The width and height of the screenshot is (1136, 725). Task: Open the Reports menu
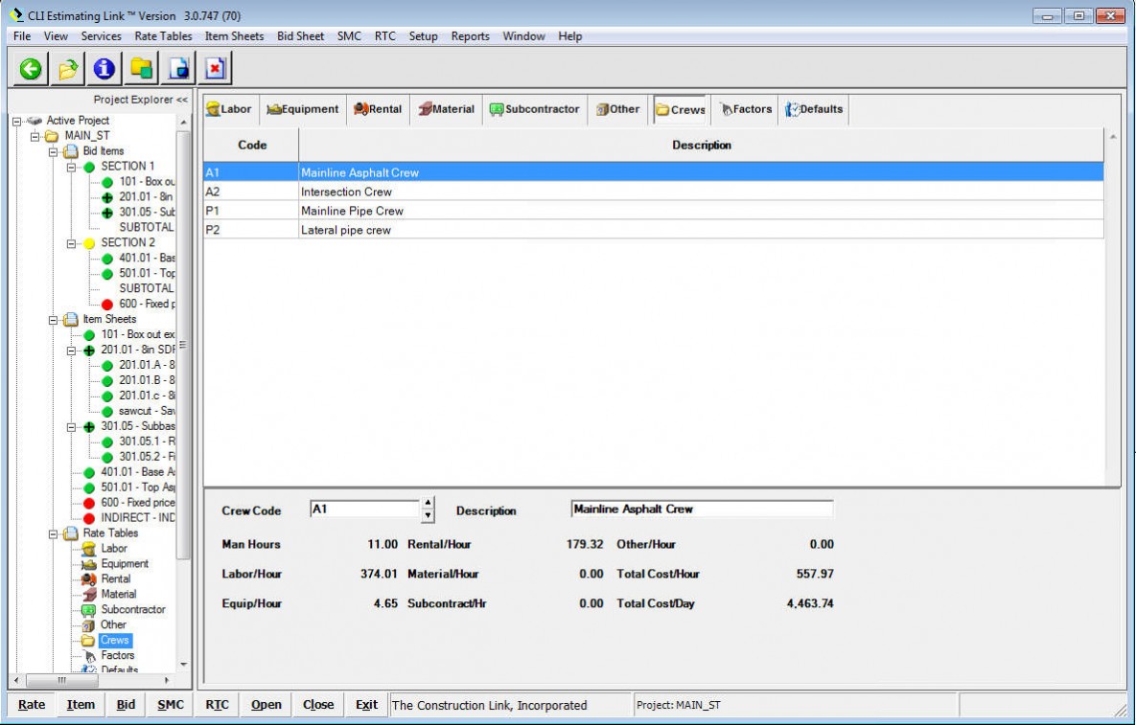click(x=470, y=36)
